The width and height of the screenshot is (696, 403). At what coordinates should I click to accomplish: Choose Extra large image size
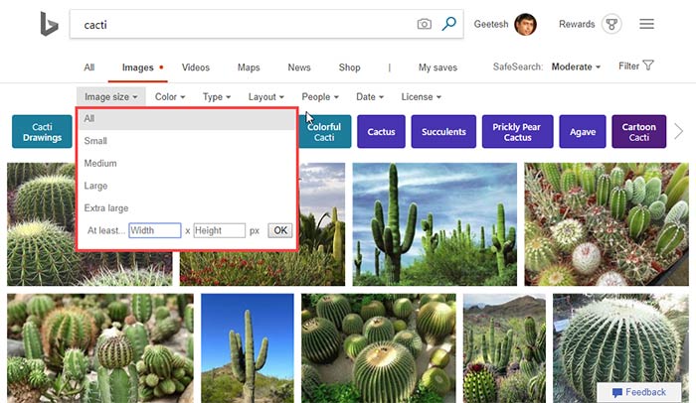[x=106, y=207]
